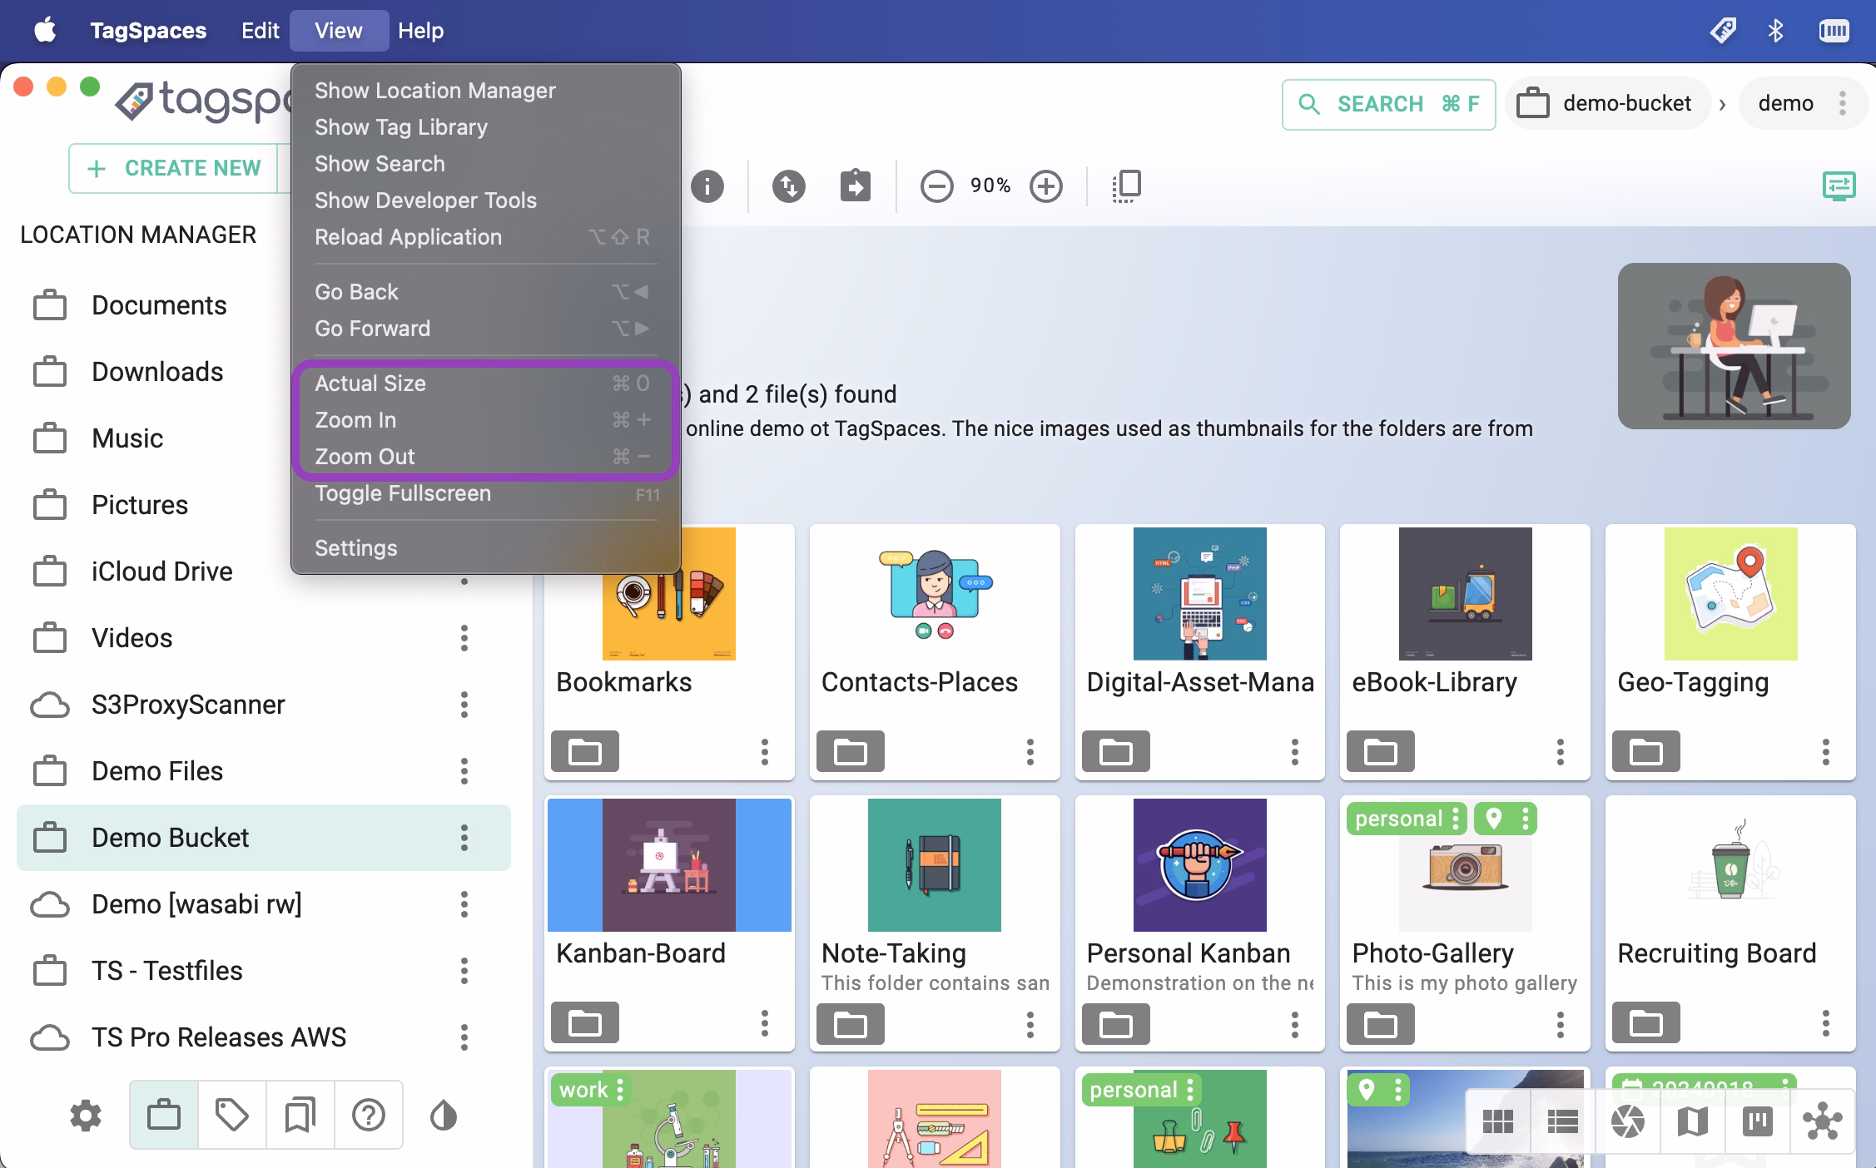Viewport: 1876px width, 1168px height.
Task: Open the graph perspective icon
Action: tap(1823, 1121)
